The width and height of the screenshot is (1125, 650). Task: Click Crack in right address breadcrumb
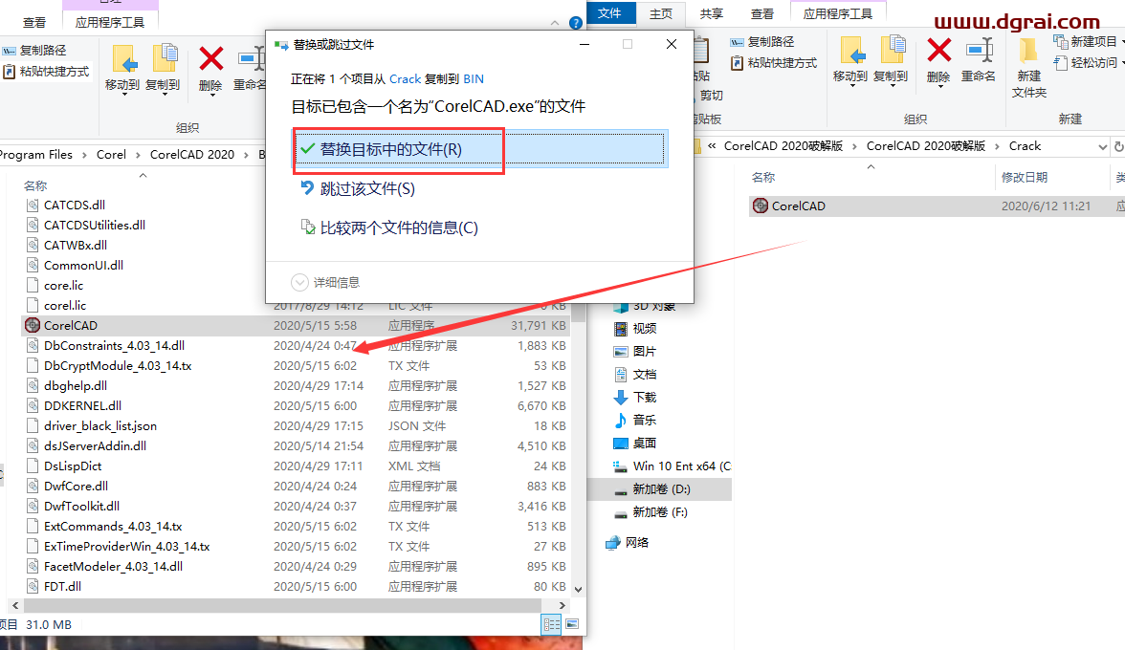point(1025,145)
